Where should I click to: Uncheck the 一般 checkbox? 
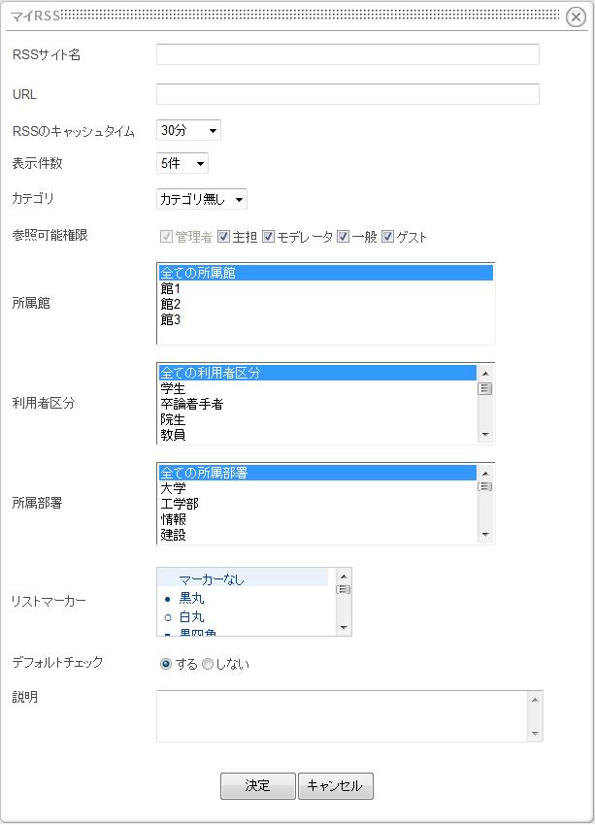(343, 237)
